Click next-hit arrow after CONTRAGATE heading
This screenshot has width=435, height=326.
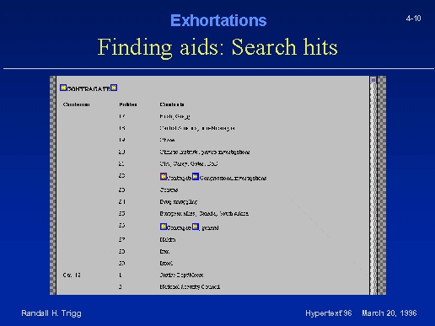click(114, 88)
